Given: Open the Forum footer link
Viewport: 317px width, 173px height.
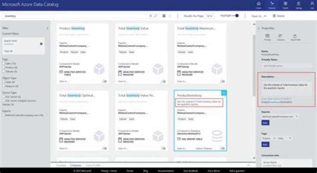Looking at the screenshot, I should (x=130, y=171).
